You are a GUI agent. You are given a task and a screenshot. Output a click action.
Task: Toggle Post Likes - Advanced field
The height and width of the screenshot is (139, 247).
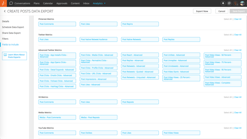98,85
